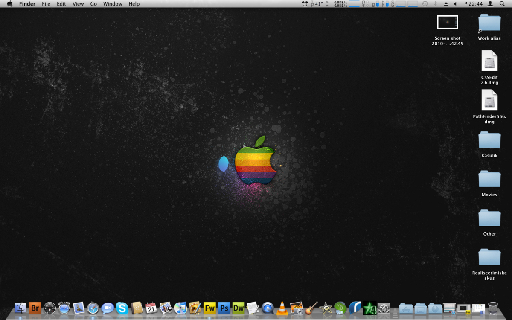Open TextEdit from the Dock
Screen dimensions: 512x320
(253, 308)
